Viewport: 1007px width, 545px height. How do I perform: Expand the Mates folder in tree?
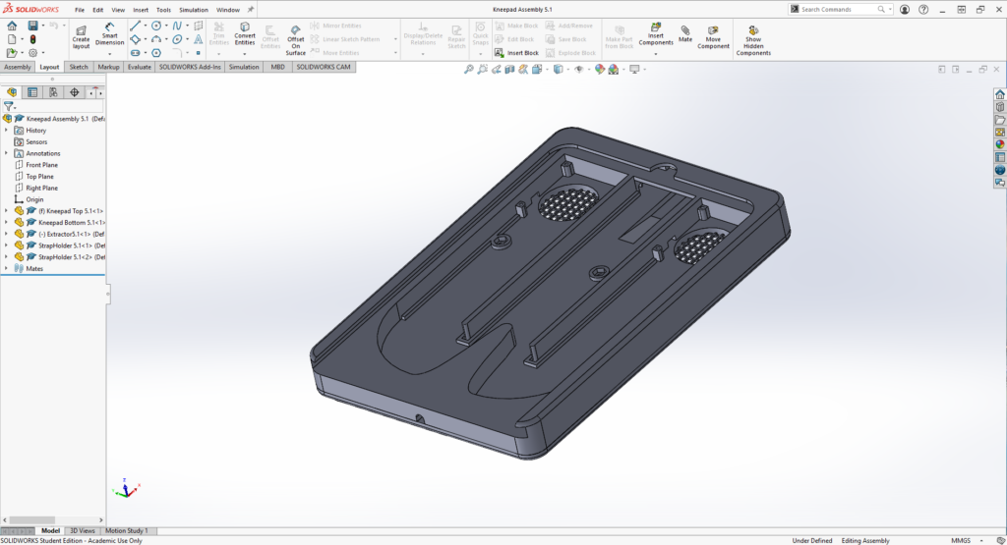pyautogui.click(x=6, y=268)
